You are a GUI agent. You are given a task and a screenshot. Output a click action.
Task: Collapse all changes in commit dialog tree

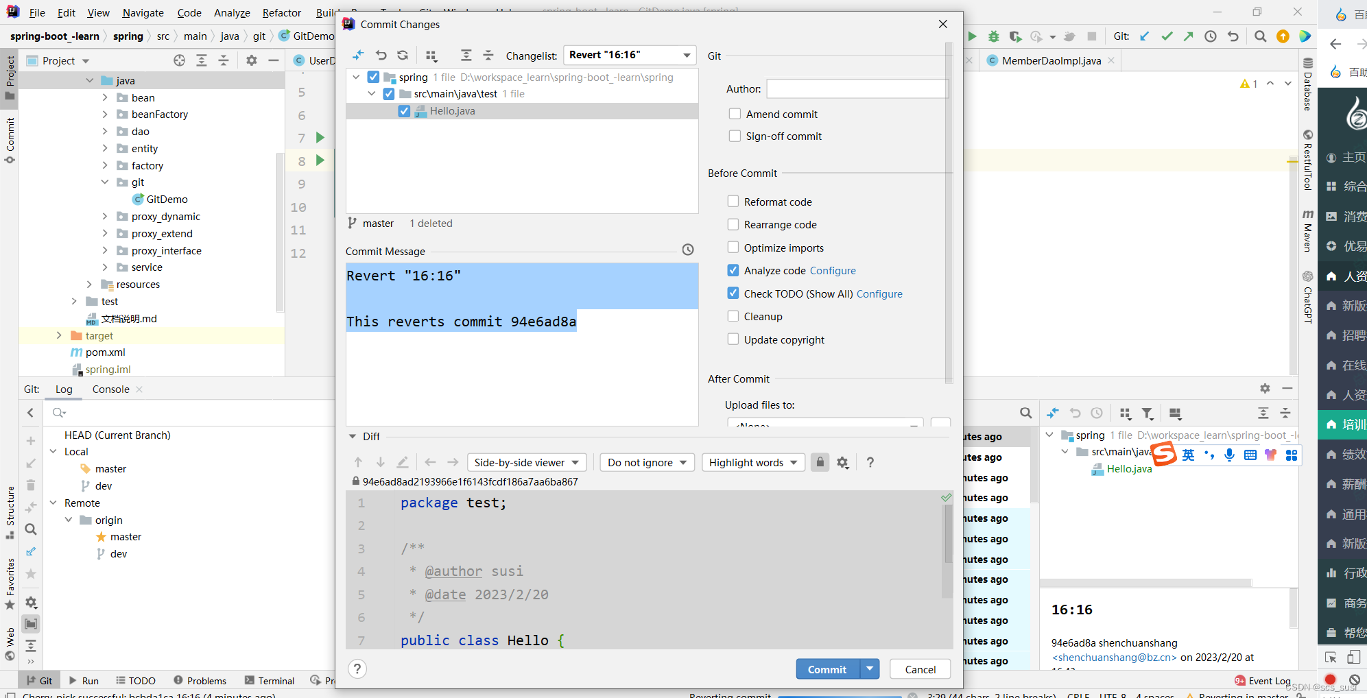[488, 56]
